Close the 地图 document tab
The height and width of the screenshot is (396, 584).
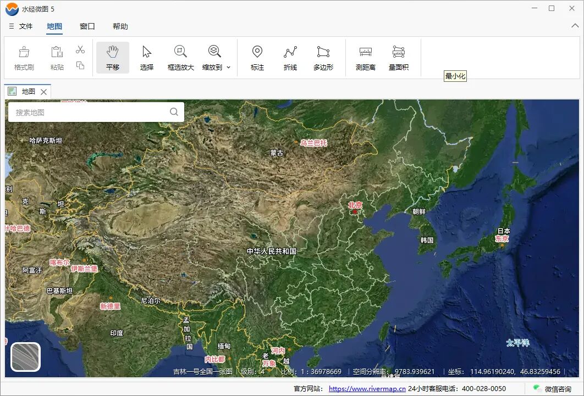click(x=43, y=92)
